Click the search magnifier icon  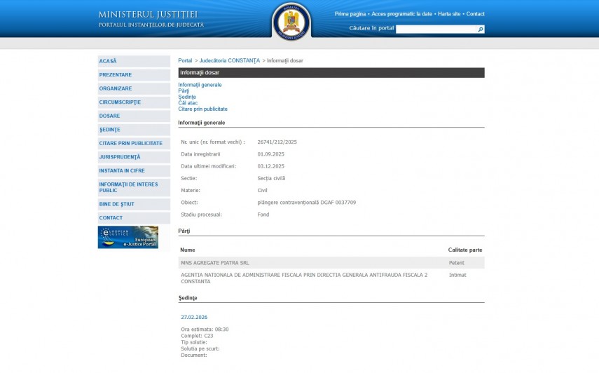point(481,29)
